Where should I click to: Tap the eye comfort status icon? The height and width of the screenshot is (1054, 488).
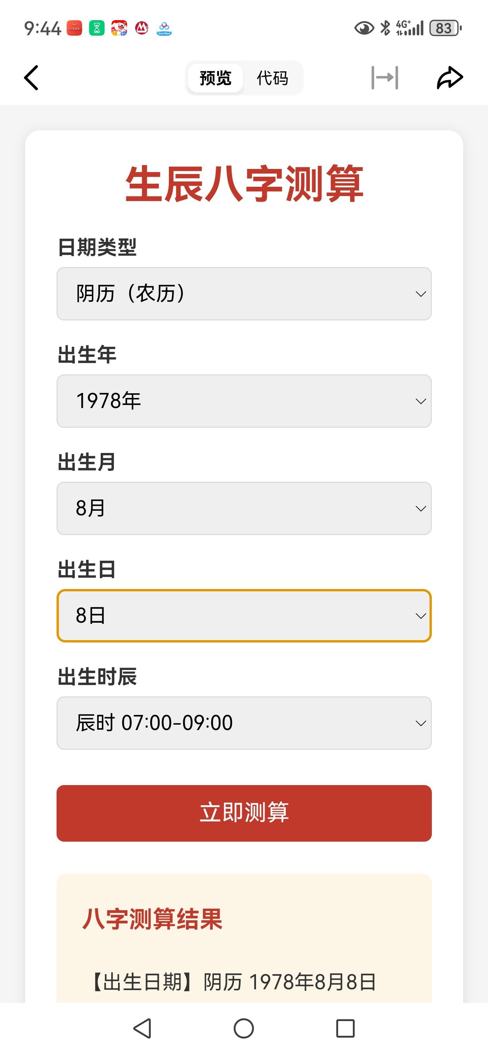click(x=364, y=28)
